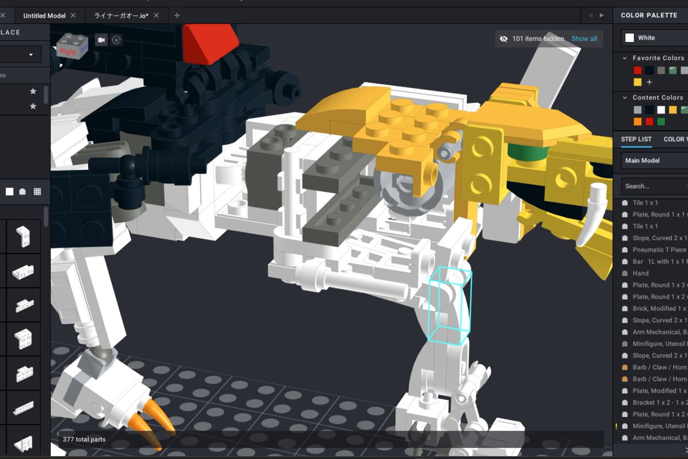
Task: Pick the black swatch in Favorite Colors
Action: coord(649,71)
